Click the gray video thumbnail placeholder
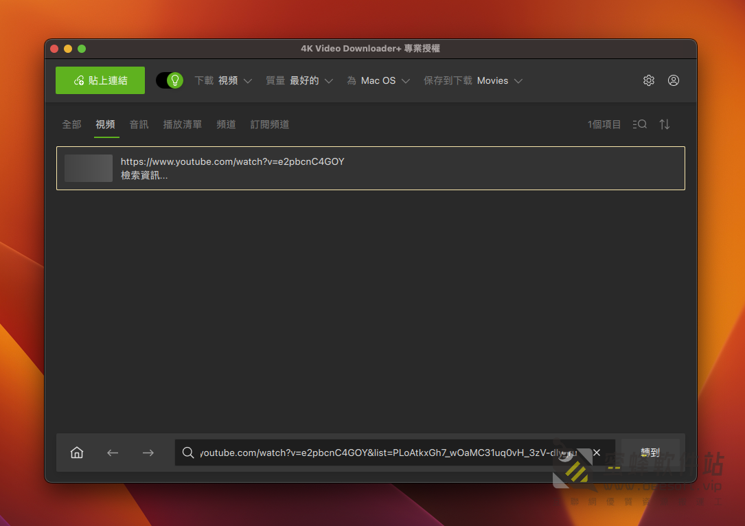Image resolution: width=745 pixels, height=526 pixels. click(x=89, y=168)
